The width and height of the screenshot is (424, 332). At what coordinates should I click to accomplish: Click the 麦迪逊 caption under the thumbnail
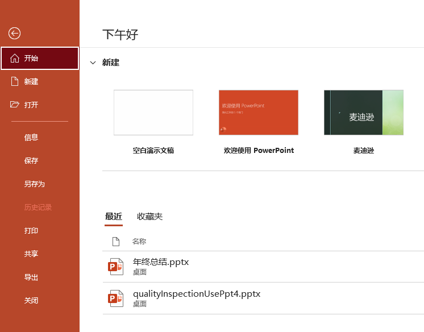tap(364, 151)
